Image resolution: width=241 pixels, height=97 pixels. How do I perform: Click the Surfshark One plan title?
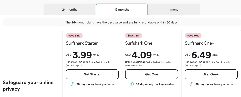click(x=139, y=43)
